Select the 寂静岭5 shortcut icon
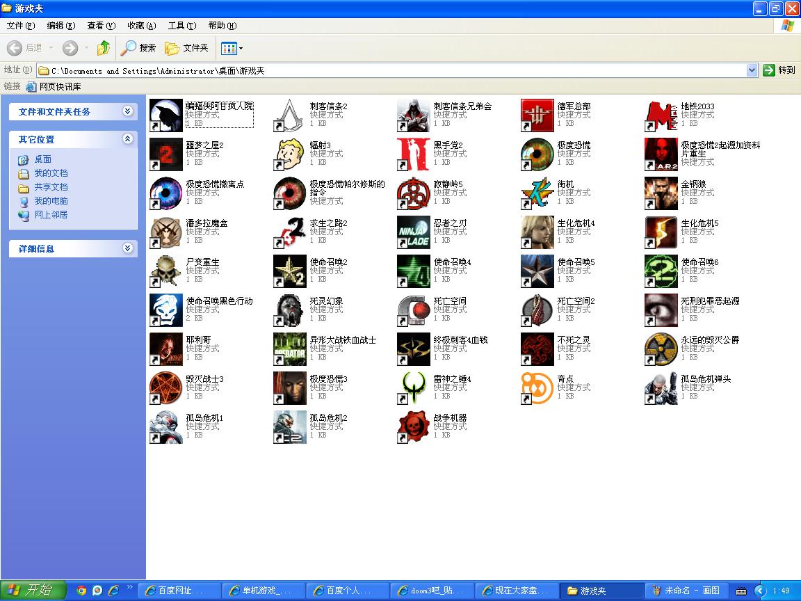801x601 pixels. click(413, 193)
